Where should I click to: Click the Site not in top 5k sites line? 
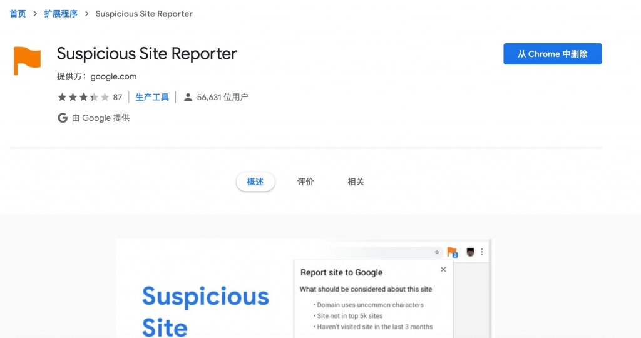(348, 316)
